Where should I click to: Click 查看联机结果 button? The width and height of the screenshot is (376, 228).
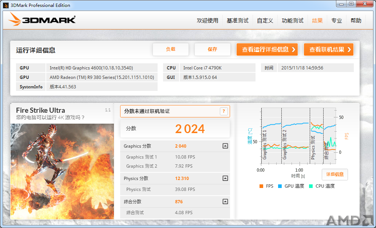coord(329,49)
